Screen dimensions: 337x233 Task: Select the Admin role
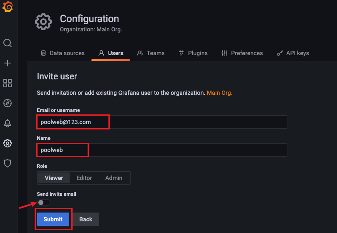[x=114, y=178]
